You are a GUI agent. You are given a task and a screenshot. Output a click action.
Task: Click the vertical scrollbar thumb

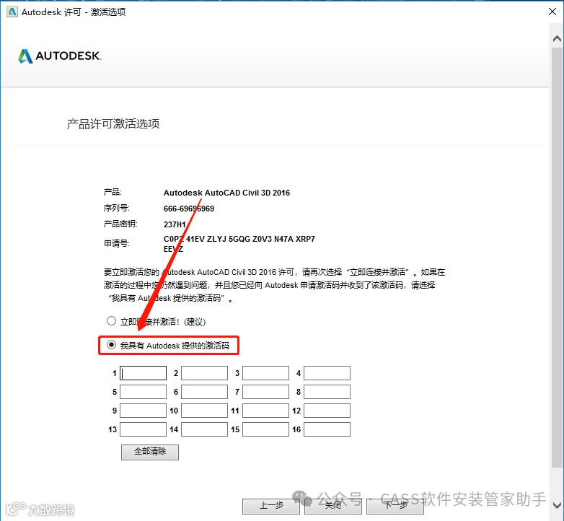557,258
